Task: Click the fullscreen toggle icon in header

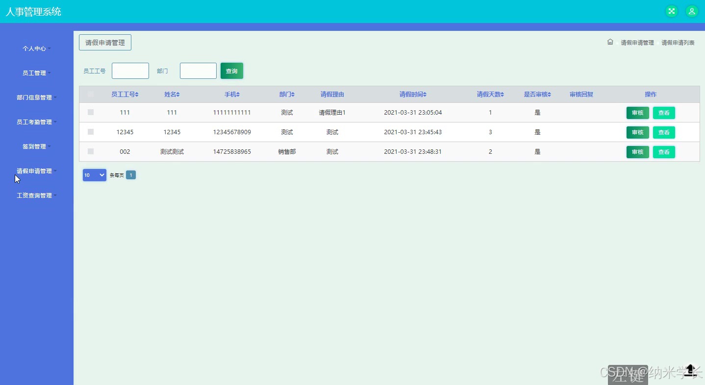Action: (672, 11)
